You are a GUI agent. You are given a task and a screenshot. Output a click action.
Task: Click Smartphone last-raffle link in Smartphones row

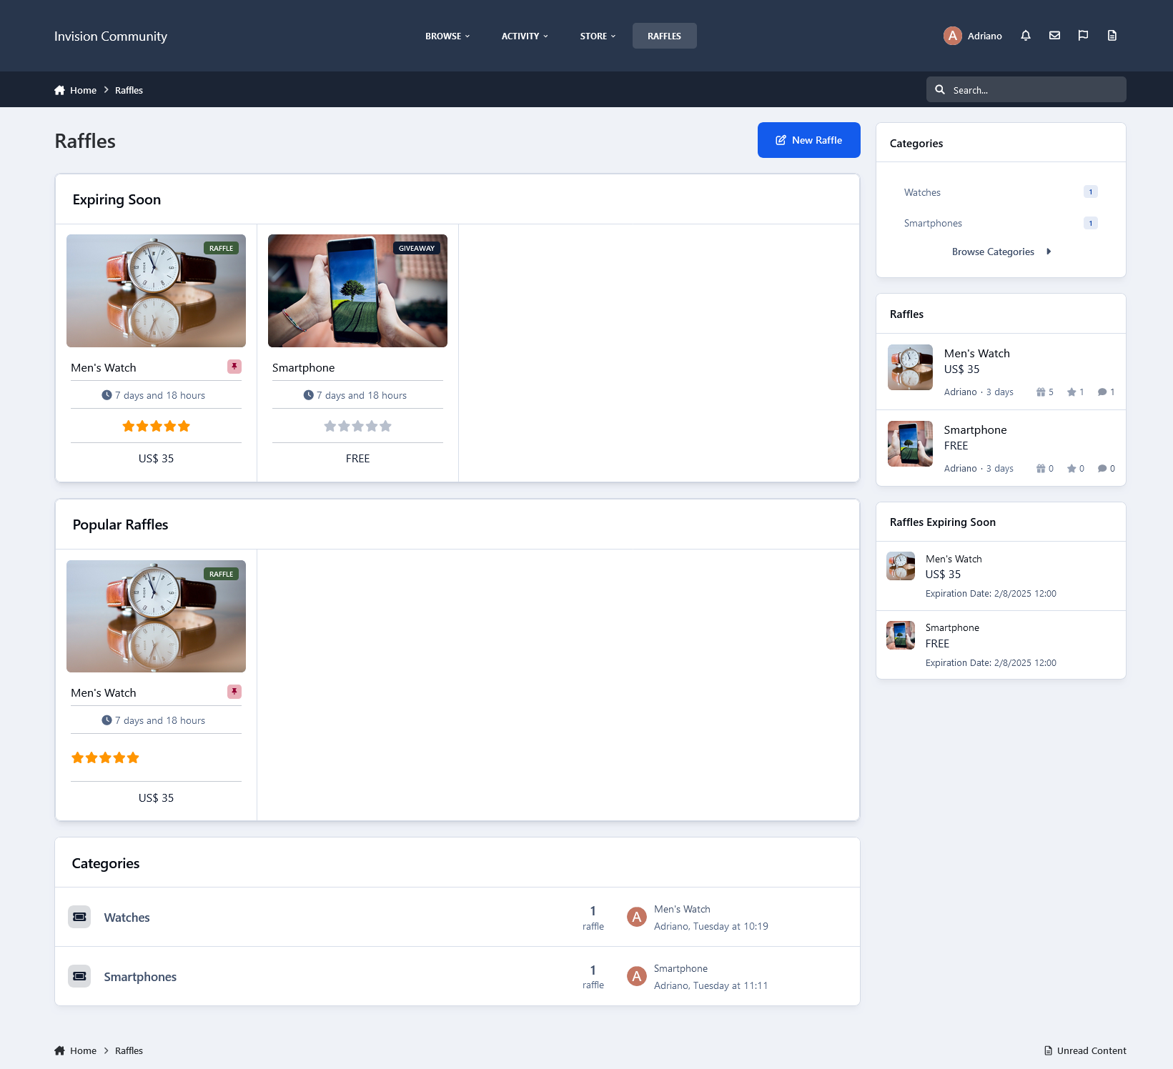[x=680, y=968]
